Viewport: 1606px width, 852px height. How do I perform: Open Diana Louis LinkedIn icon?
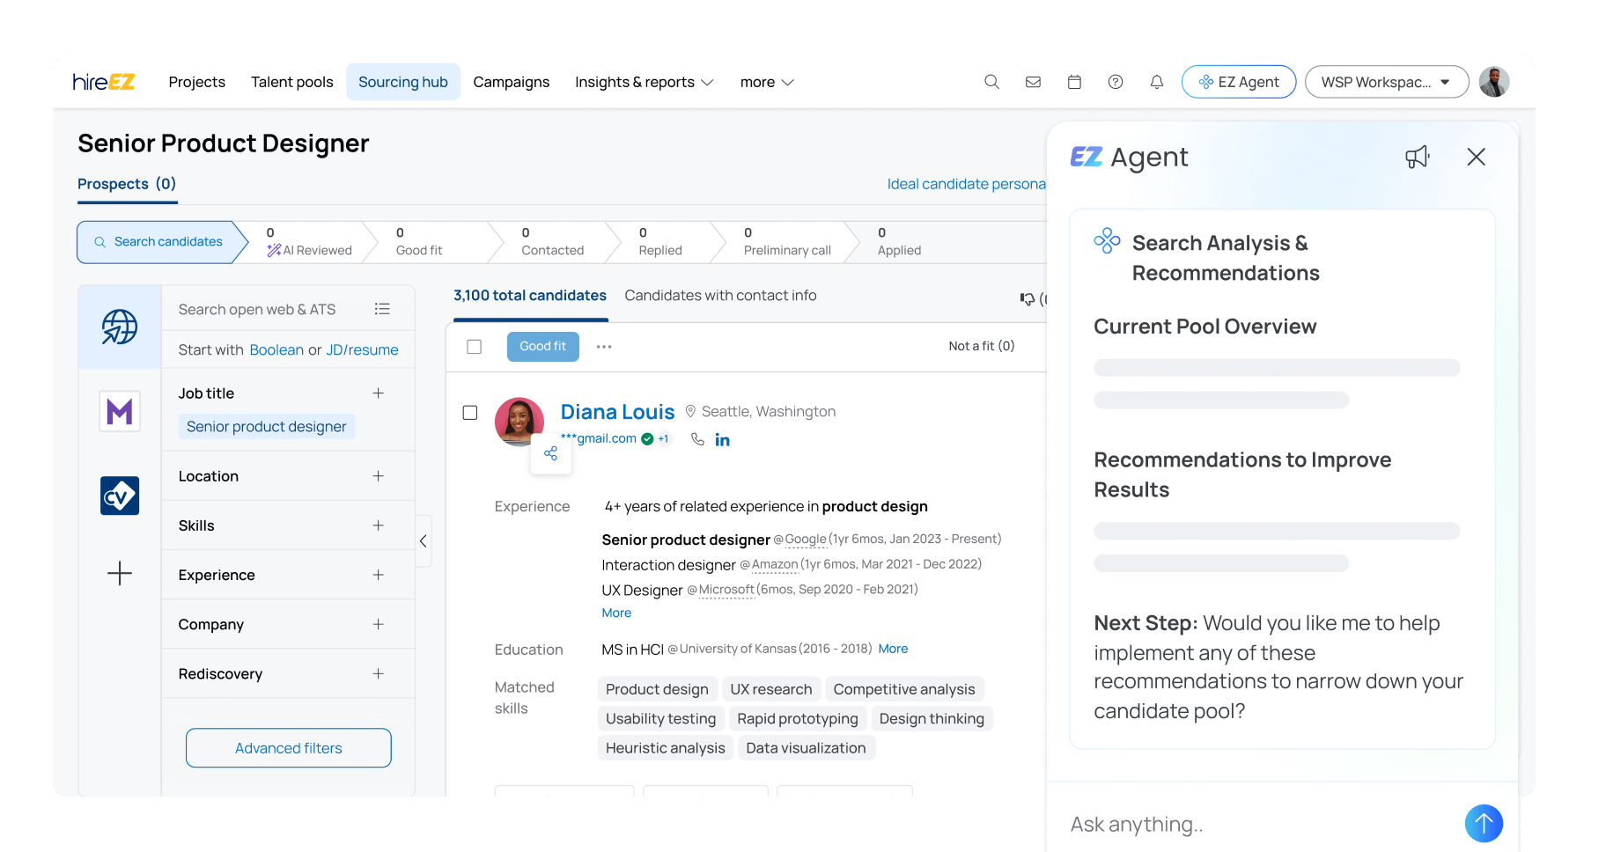[x=722, y=439]
